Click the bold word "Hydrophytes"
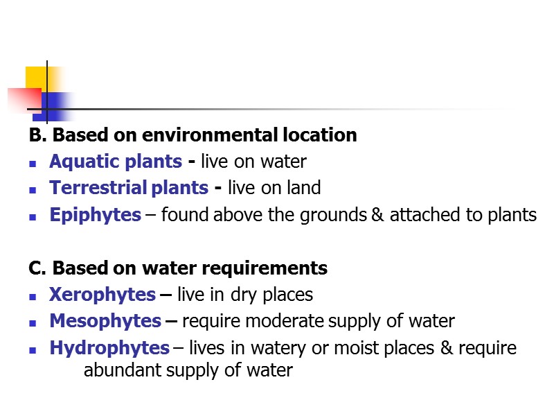This screenshot has width=554, height=416. pos(109,348)
